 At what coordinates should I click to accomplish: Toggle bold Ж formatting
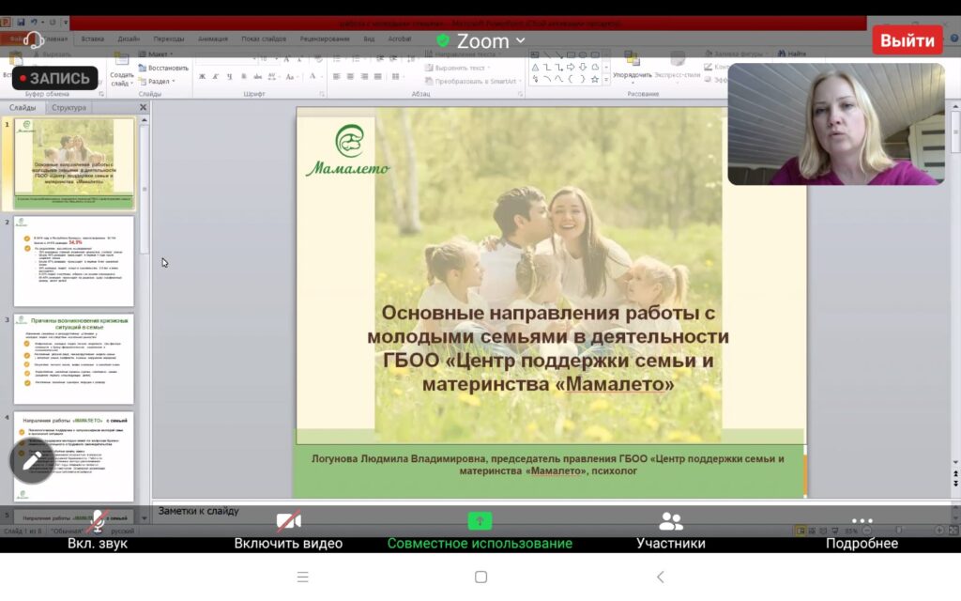202,77
